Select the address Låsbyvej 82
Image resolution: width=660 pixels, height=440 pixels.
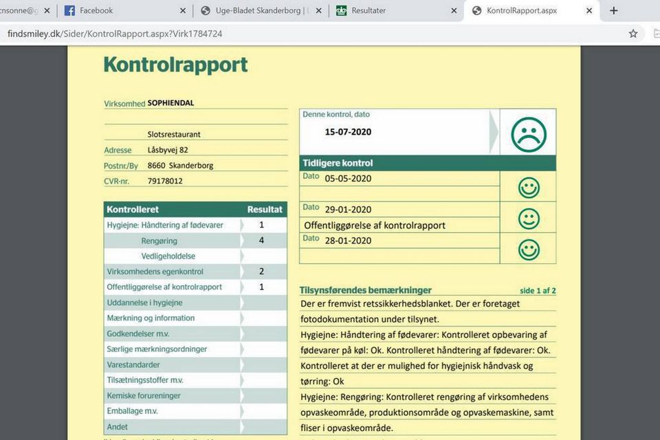[168, 150]
